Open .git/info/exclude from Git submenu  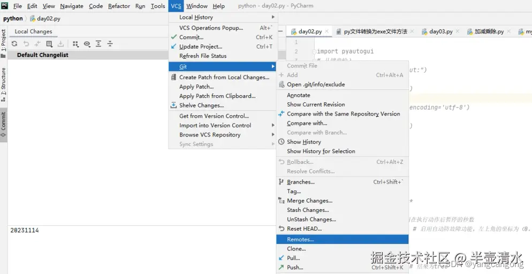[343, 85]
